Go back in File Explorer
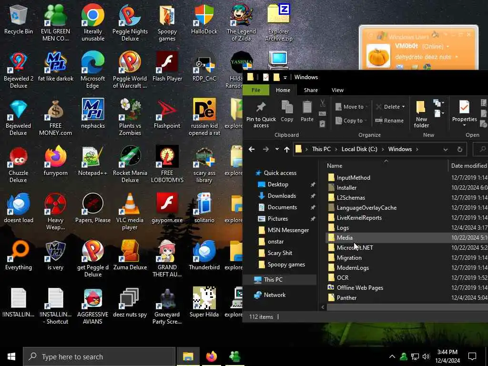 [x=252, y=149]
